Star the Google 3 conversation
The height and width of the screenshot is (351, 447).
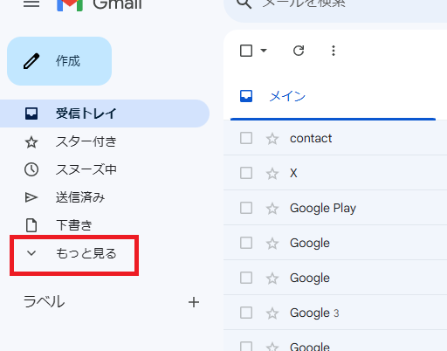272,313
